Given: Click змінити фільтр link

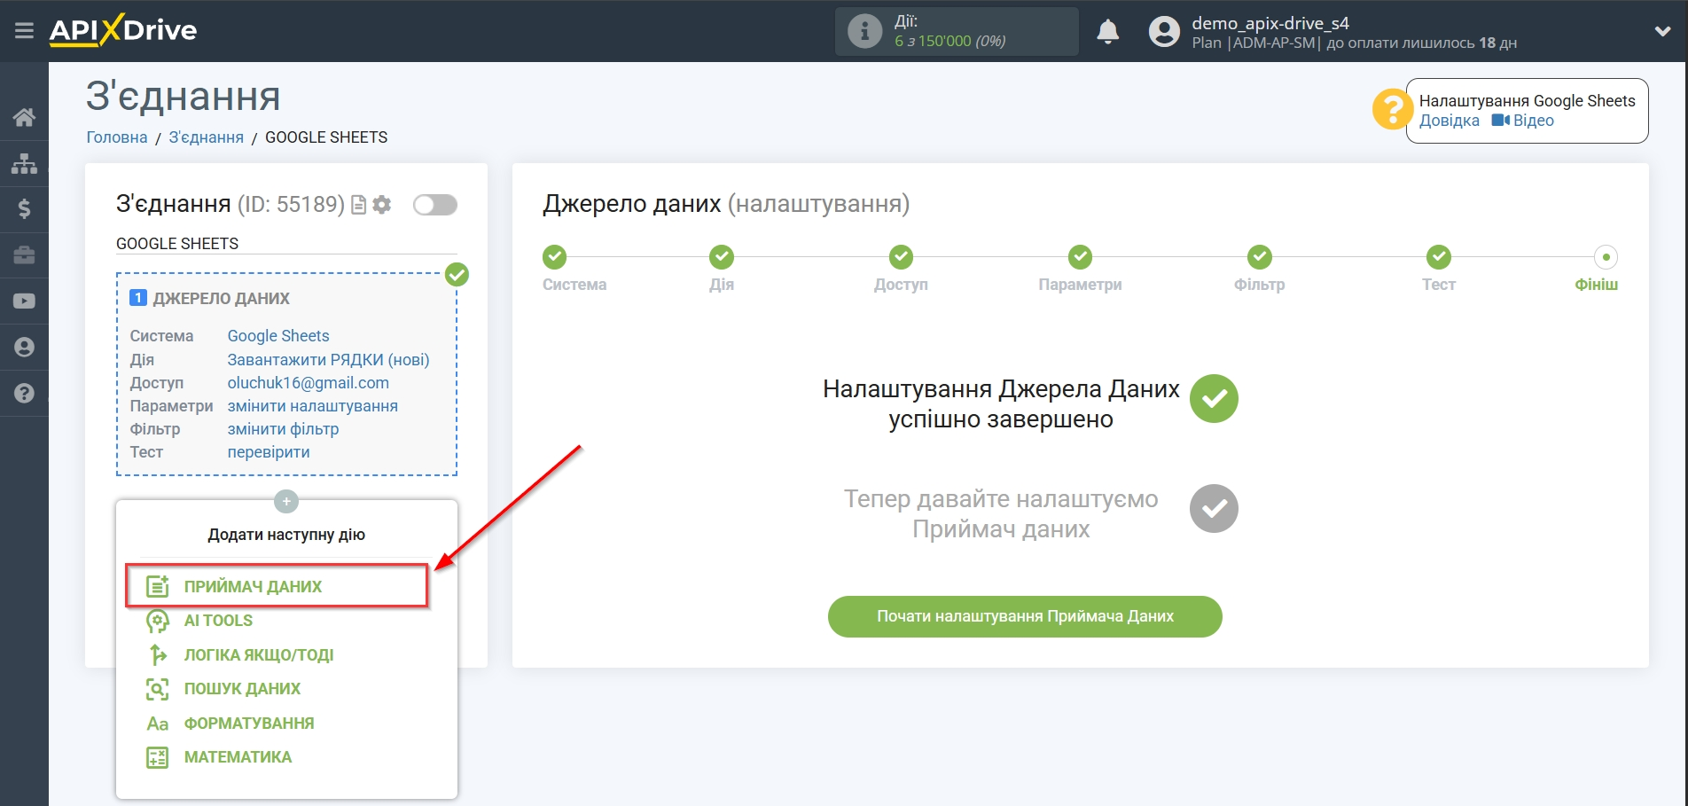Looking at the screenshot, I should tap(283, 429).
